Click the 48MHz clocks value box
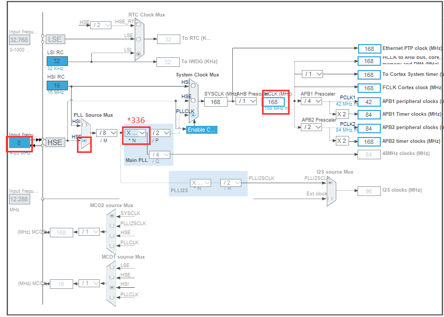This screenshot has height=317, width=444. [x=369, y=155]
